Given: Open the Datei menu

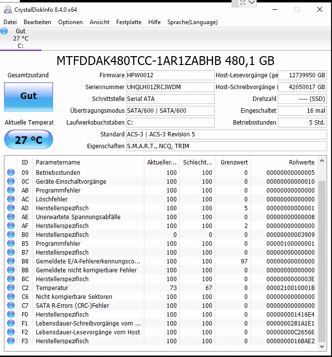Looking at the screenshot, I should [10, 22].
